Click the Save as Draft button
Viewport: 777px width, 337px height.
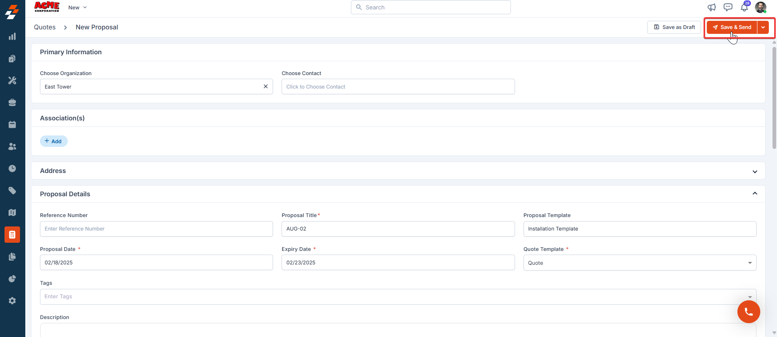click(x=674, y=27)
